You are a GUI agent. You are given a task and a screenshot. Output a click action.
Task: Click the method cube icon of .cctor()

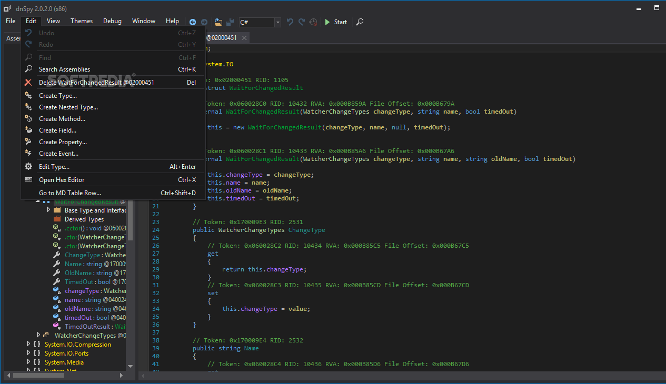point(57,228)
